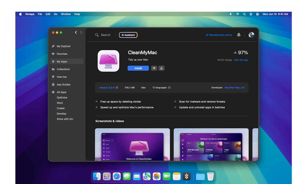Open Mail from the Dock
Screen dimensions: 307x184
137,177
